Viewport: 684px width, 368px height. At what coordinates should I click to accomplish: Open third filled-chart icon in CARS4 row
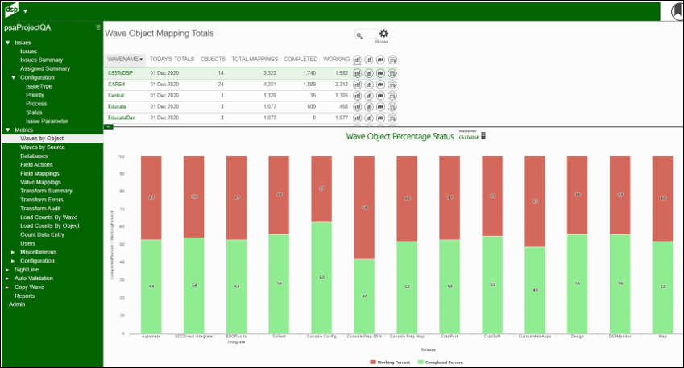[x=380, y=85]
